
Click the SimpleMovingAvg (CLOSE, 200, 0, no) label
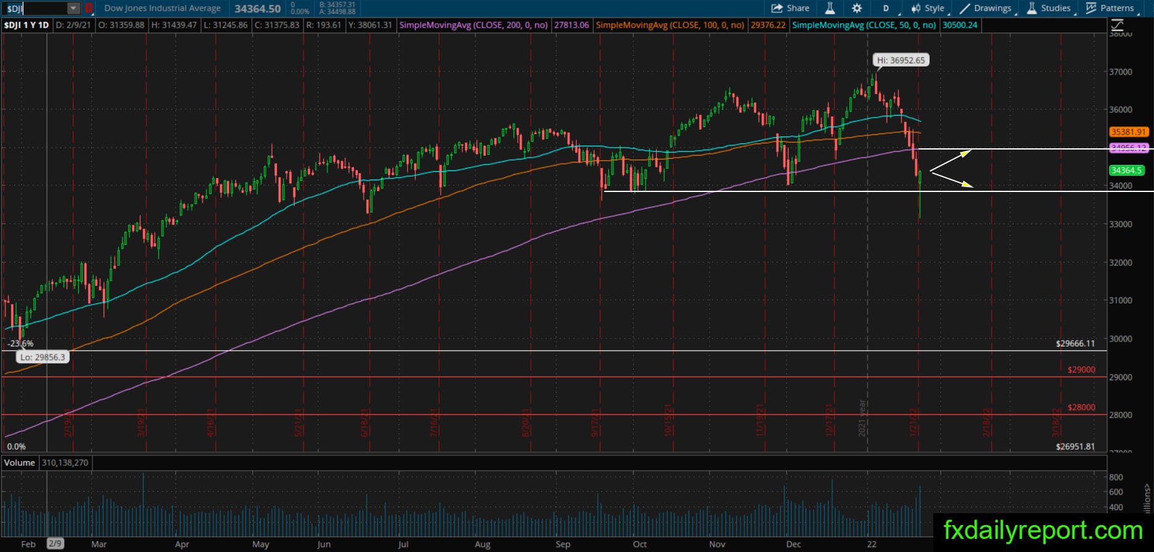tap(473, 25)
